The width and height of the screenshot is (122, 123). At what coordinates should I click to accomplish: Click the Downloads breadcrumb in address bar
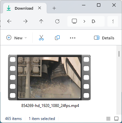[x=94, y=21]
